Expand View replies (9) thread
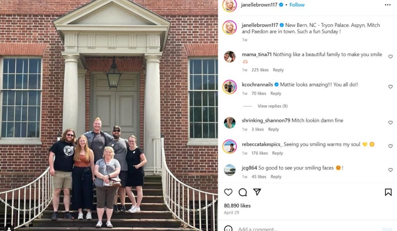397x231 pixels. click(x=273, y=106)
